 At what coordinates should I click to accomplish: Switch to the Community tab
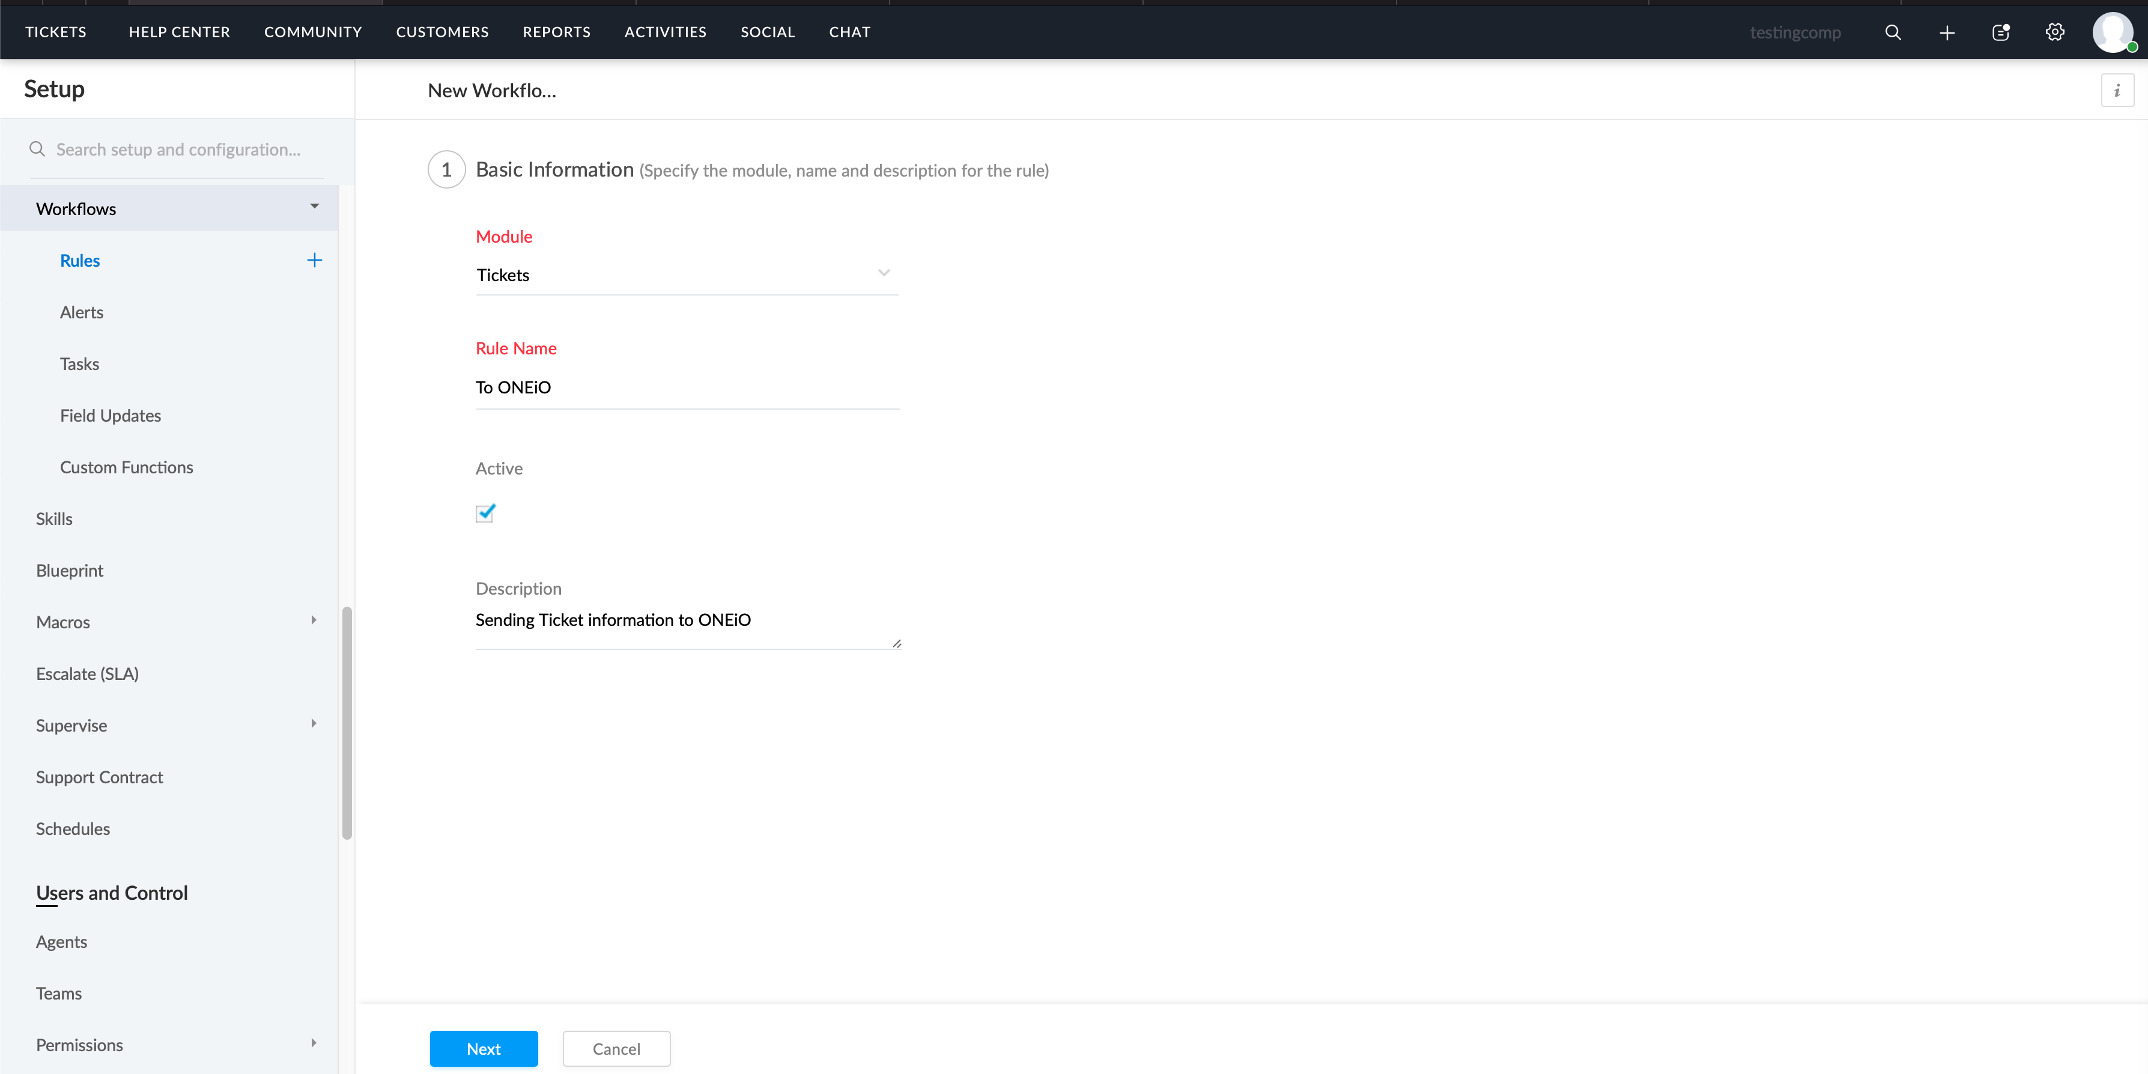coord(313,32)
